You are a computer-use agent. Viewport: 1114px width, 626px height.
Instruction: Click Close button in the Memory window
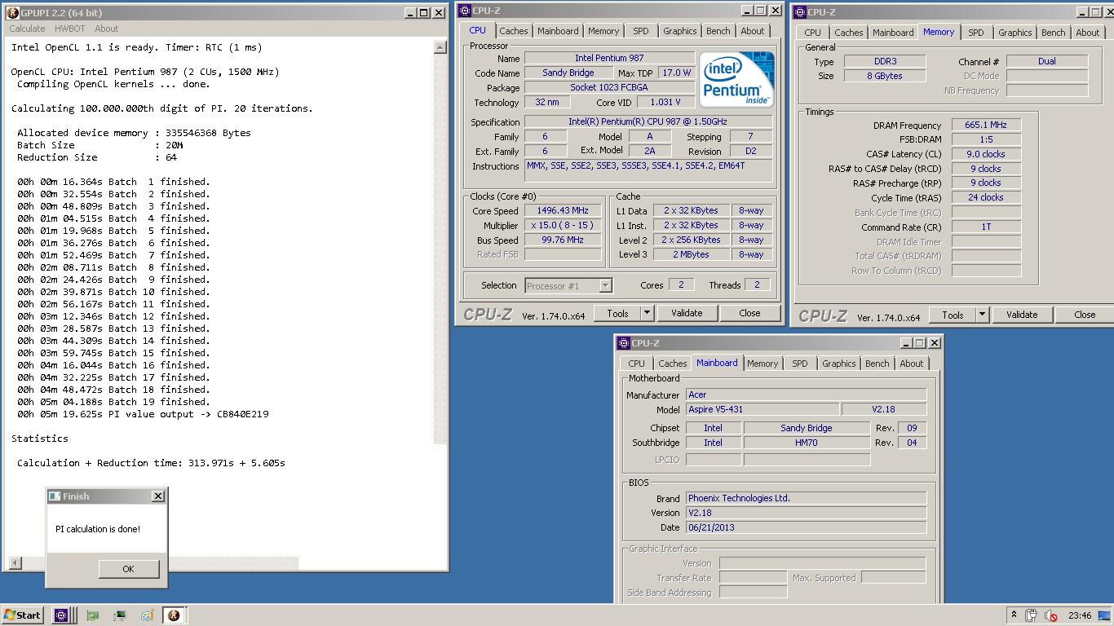1085,315
